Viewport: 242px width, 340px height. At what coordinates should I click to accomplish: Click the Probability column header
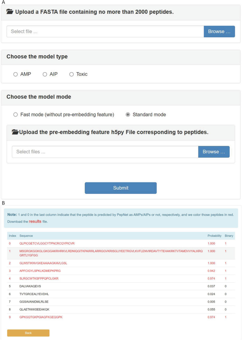tap(214, 236)
